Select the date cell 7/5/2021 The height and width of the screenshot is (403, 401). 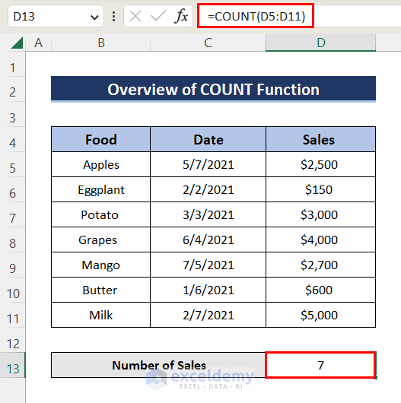208,265
